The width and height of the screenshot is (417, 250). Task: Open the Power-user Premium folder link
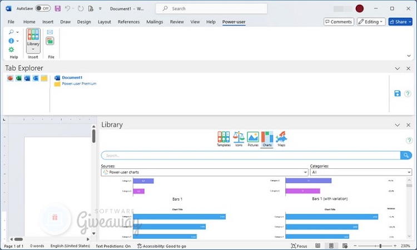(x=78, y=84)
